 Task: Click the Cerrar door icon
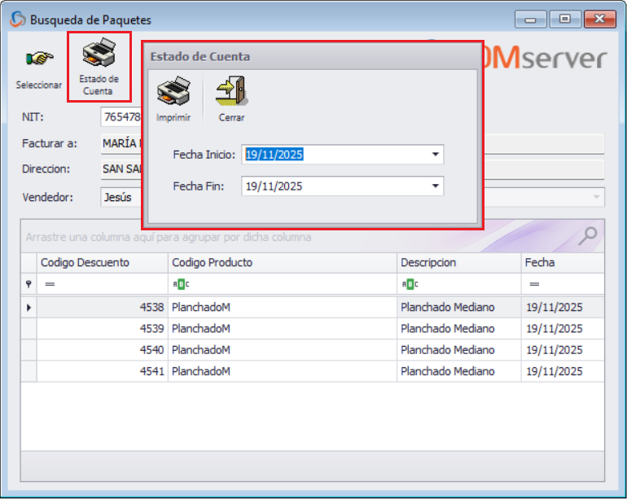coord(231,91)
